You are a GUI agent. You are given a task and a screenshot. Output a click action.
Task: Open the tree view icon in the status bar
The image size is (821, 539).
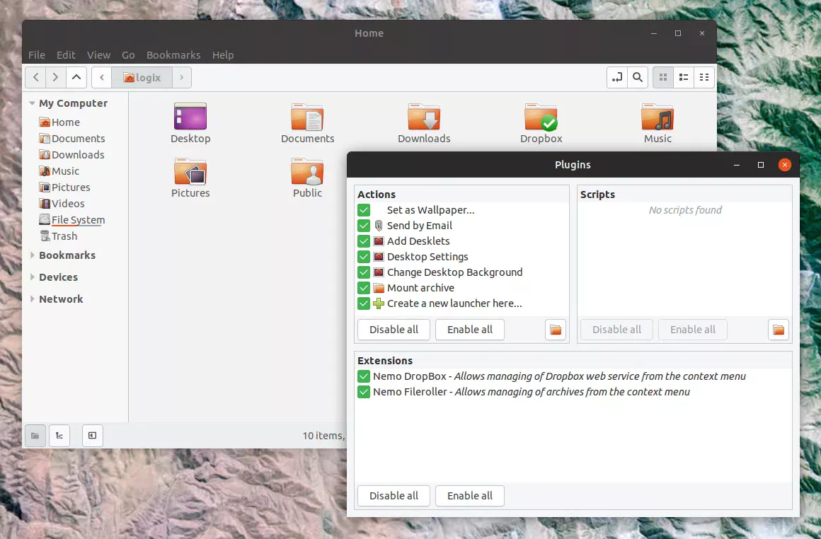pos(59,436)
